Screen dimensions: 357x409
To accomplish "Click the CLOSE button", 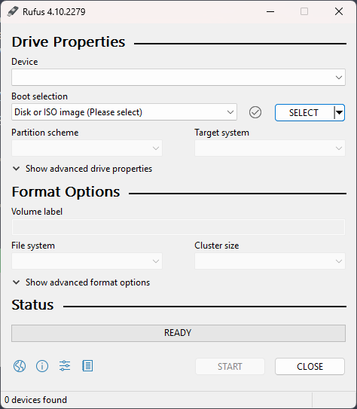I will (310, 367).
